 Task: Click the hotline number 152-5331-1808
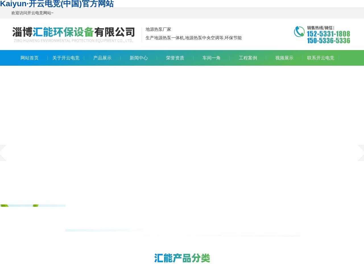pyautogui.click(x=328, y=34)
